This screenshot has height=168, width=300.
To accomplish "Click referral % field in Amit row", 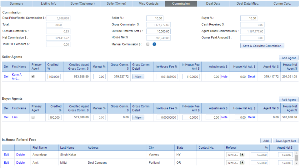I will click(259, 163).
